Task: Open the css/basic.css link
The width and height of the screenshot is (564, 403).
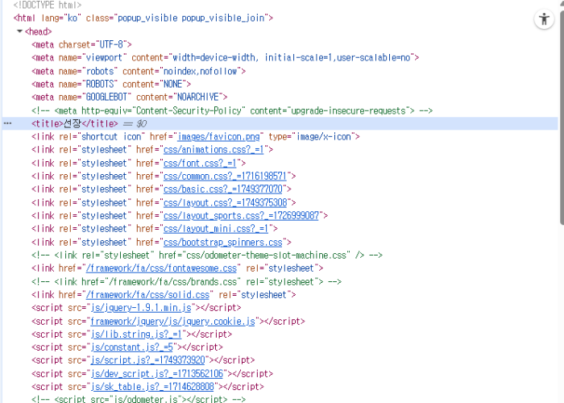Action: (223, 189)
